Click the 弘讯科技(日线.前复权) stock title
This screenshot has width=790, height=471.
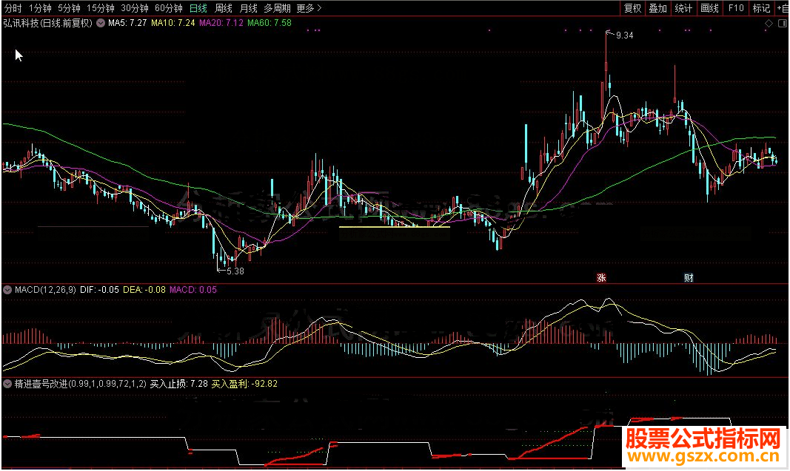[48, 23]
